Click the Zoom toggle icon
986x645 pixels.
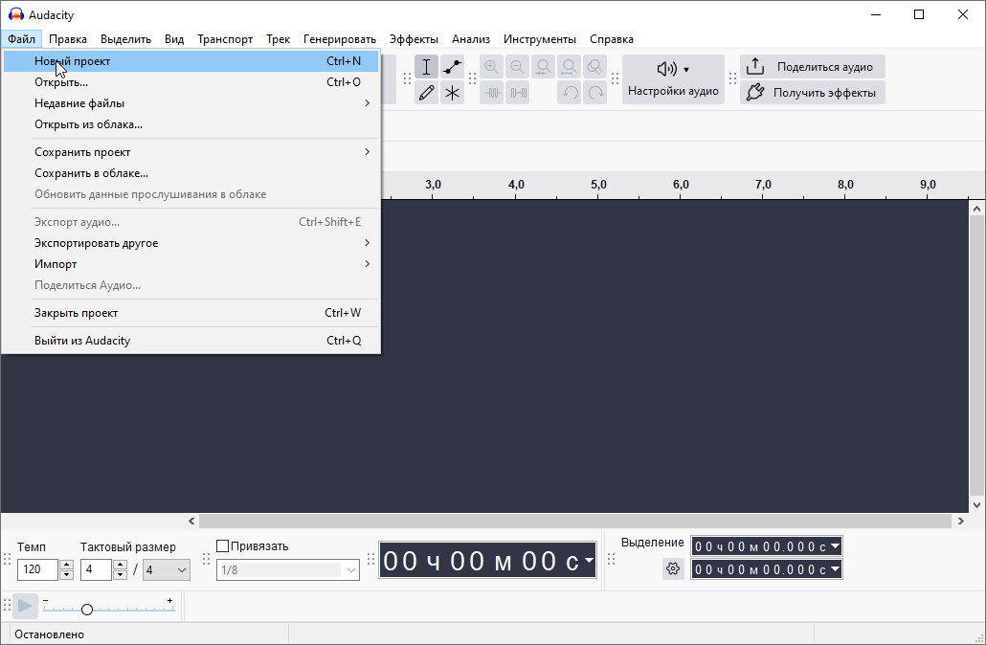click(594, 67)
